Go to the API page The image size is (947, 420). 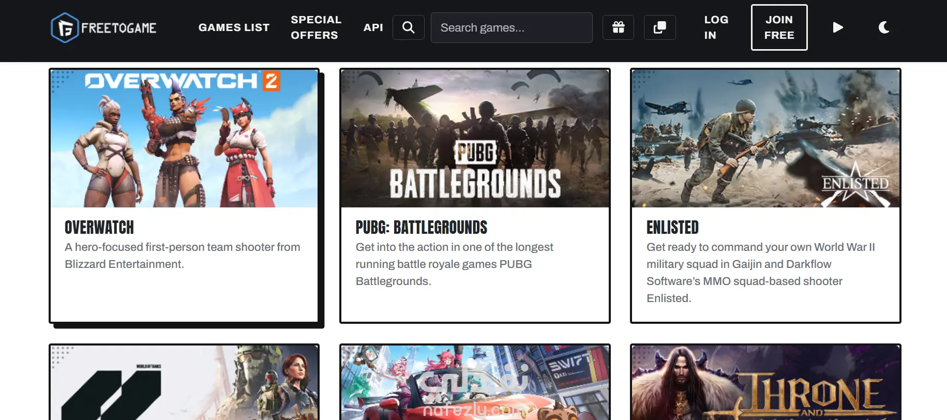(373, 27)
